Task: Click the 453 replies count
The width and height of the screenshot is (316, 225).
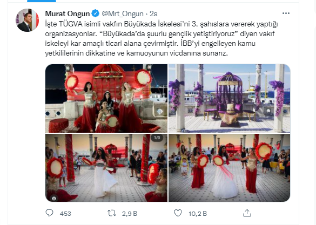Action: point(65,214)
